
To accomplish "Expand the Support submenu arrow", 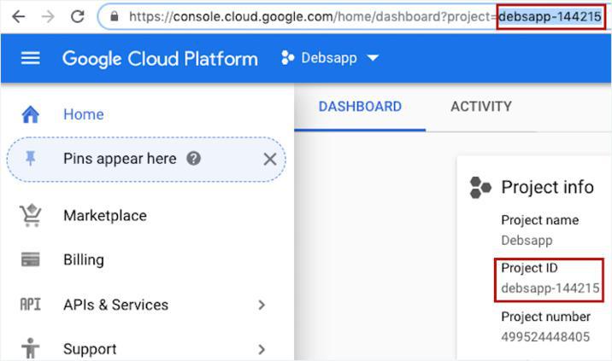I will [x=262, y=349].
